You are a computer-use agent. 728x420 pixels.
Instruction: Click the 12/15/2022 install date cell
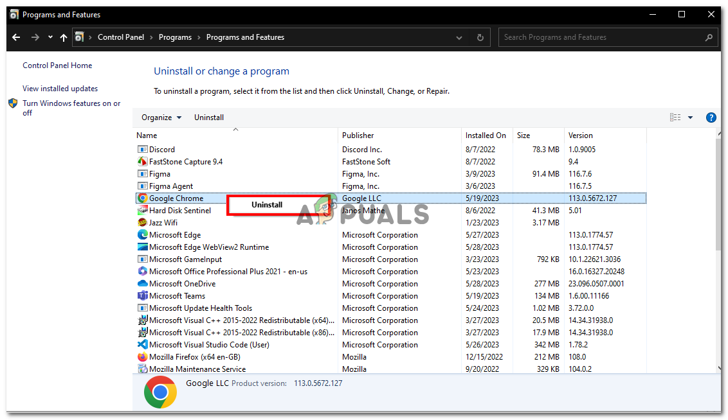484,357
